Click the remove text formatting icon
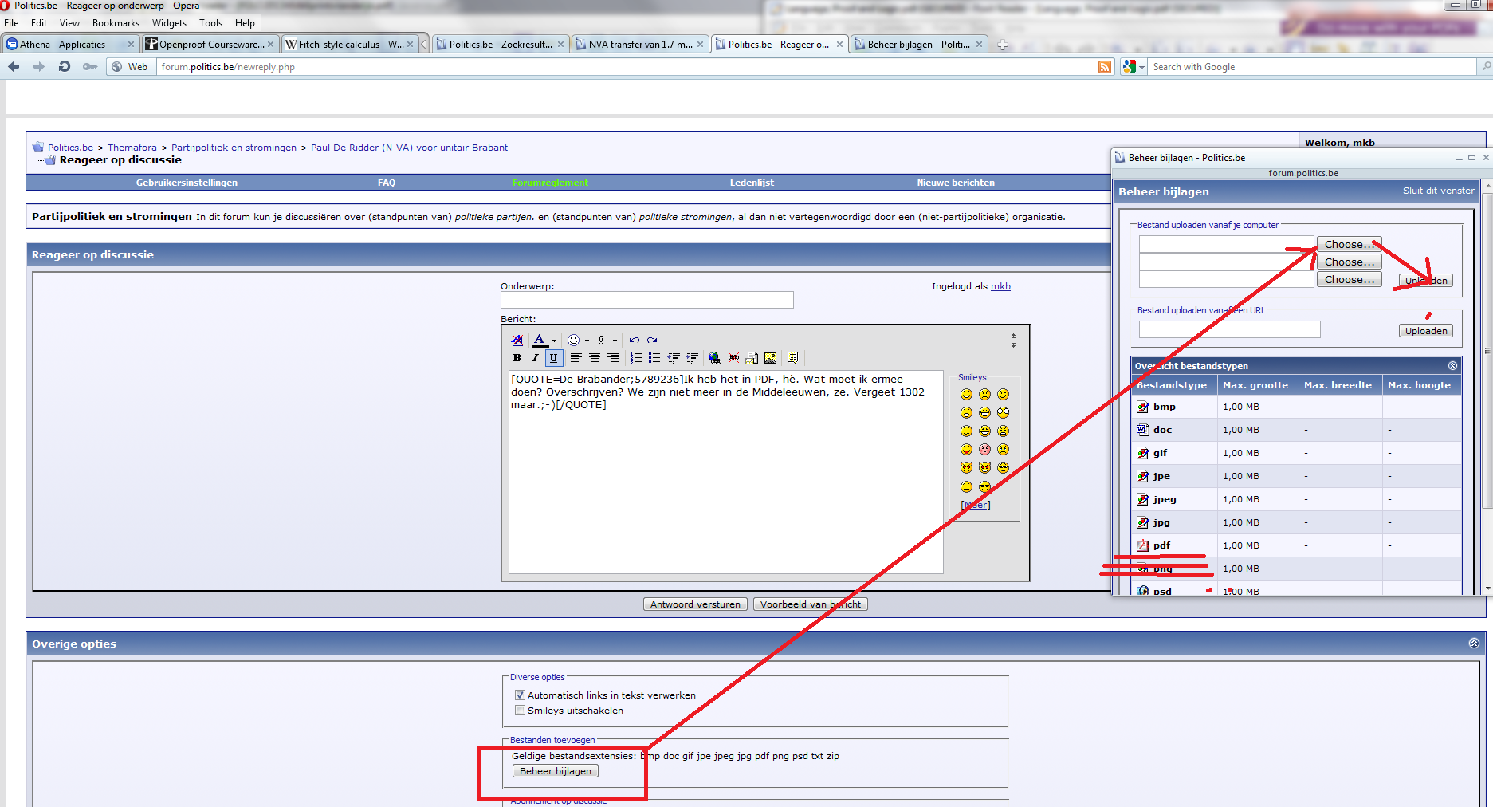This screenshot has height=807, width=1493. coord(517,340)
